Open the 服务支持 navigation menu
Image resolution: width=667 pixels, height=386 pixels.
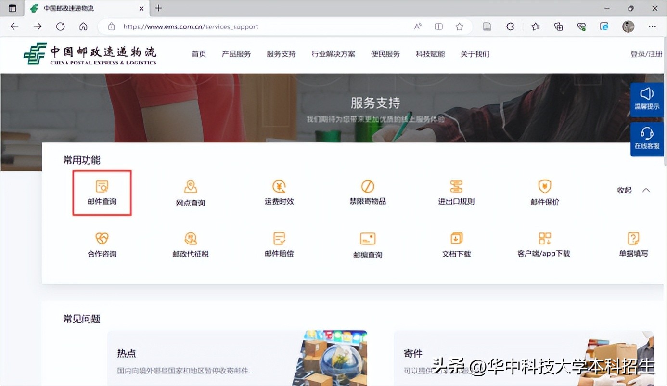[x=281, y=54]
